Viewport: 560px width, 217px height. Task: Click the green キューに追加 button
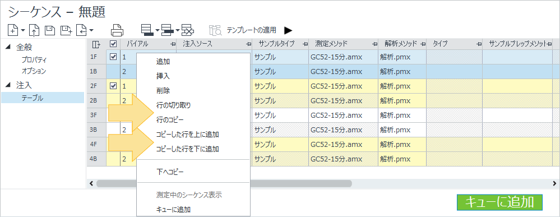[499, 202]
